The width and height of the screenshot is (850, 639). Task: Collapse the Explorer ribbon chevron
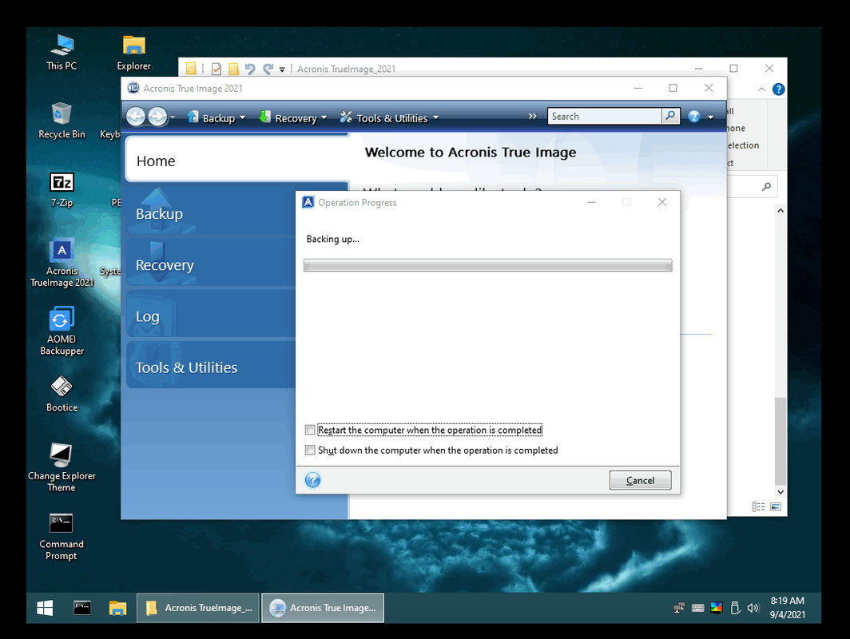coord(761,89)
